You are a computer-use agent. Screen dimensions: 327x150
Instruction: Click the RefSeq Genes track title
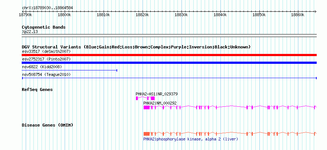(37, 89)
